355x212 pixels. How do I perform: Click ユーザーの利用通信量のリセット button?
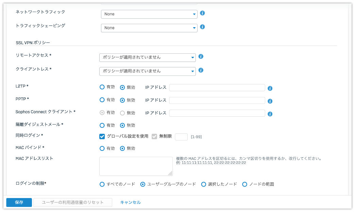[x=73, y=202]
